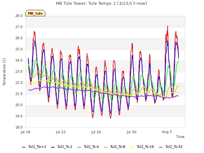Image resolution: width=204 pixels, height=153 pixels.
Task: Click the Tul2_Ts-32 legend label
Action: 174,147
